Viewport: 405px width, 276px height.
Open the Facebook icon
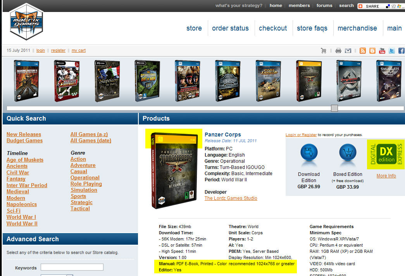click(402, 51)
